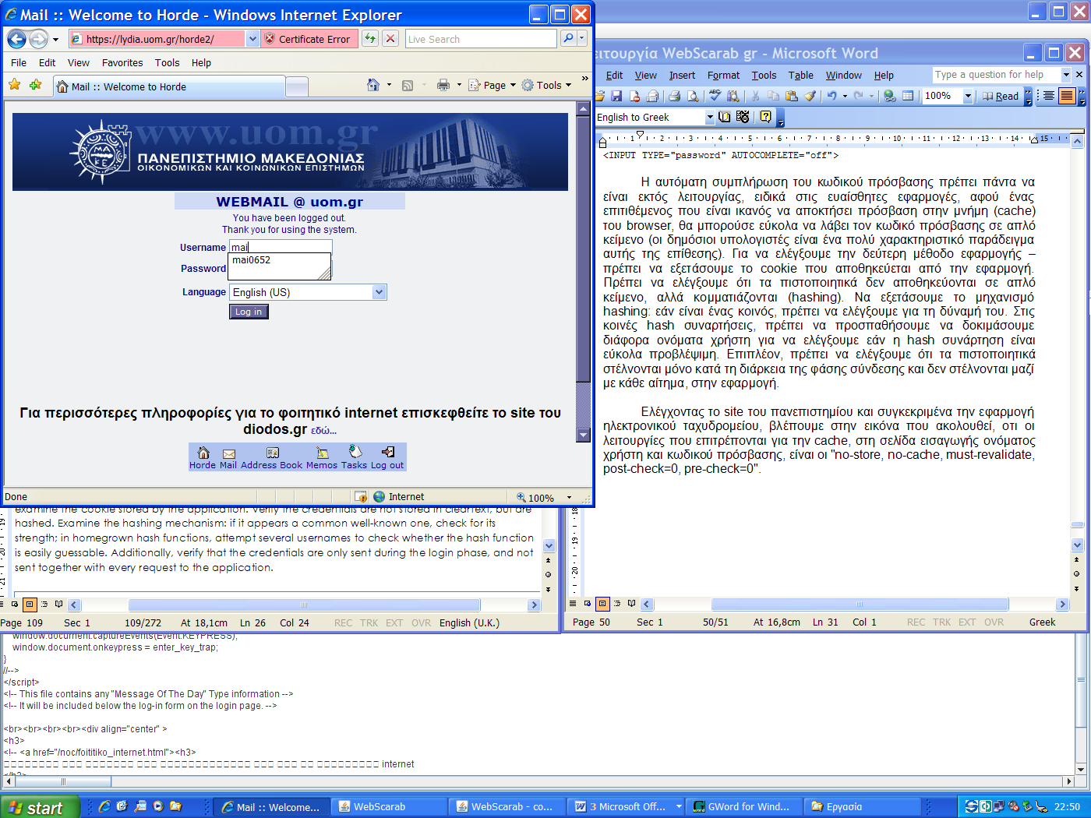The image size is (1091, 818).
Task: Click the Log in button
Action: 249,312
